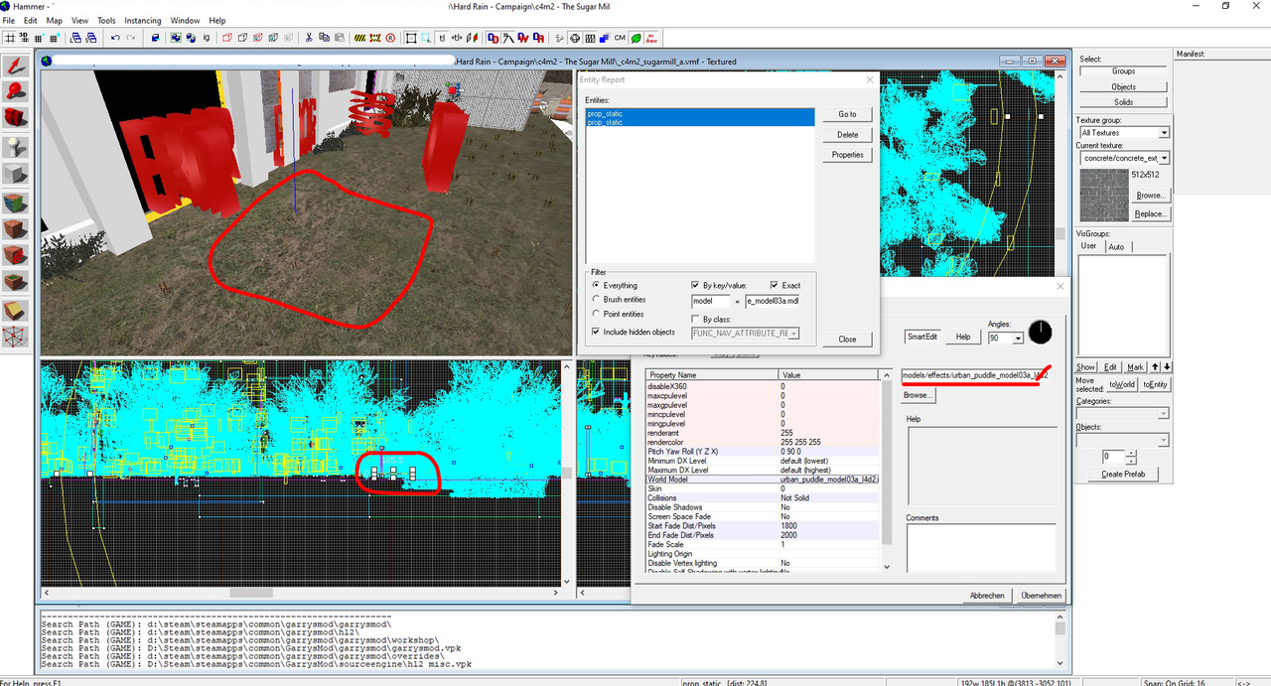Click the Copy icon in toolbar

tap(324, 38)
